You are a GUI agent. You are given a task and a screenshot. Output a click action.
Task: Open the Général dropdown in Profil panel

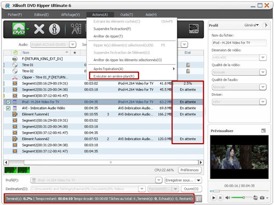(x=252, y=25)
